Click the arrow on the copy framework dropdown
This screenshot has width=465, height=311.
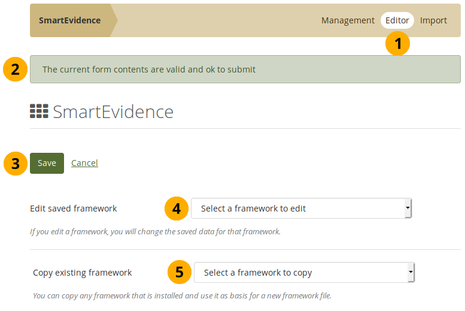pos(411,273)
